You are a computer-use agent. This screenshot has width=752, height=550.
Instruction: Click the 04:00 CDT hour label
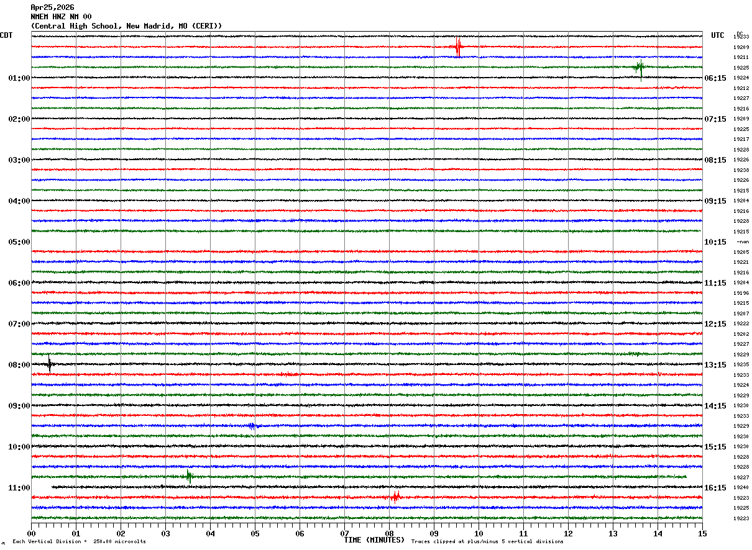[x=19, y=201]
